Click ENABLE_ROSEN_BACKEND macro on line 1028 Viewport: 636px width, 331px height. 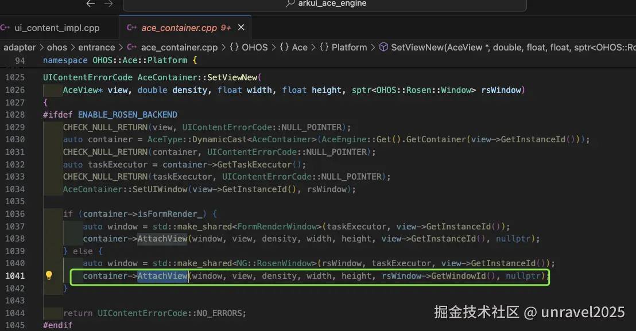pyautogui.click(x=127, y=115)
